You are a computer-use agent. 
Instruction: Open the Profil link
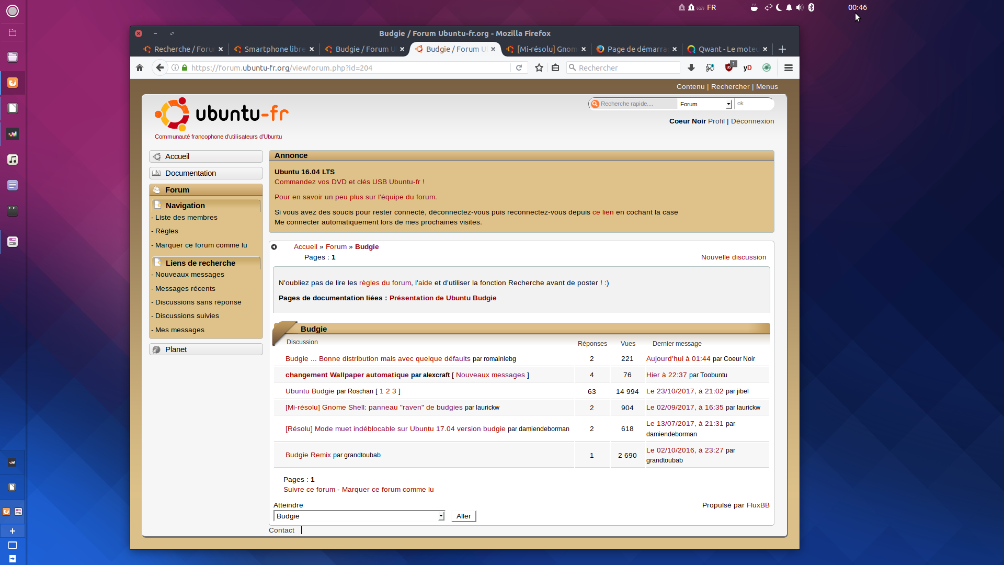[x=716, y=121]
